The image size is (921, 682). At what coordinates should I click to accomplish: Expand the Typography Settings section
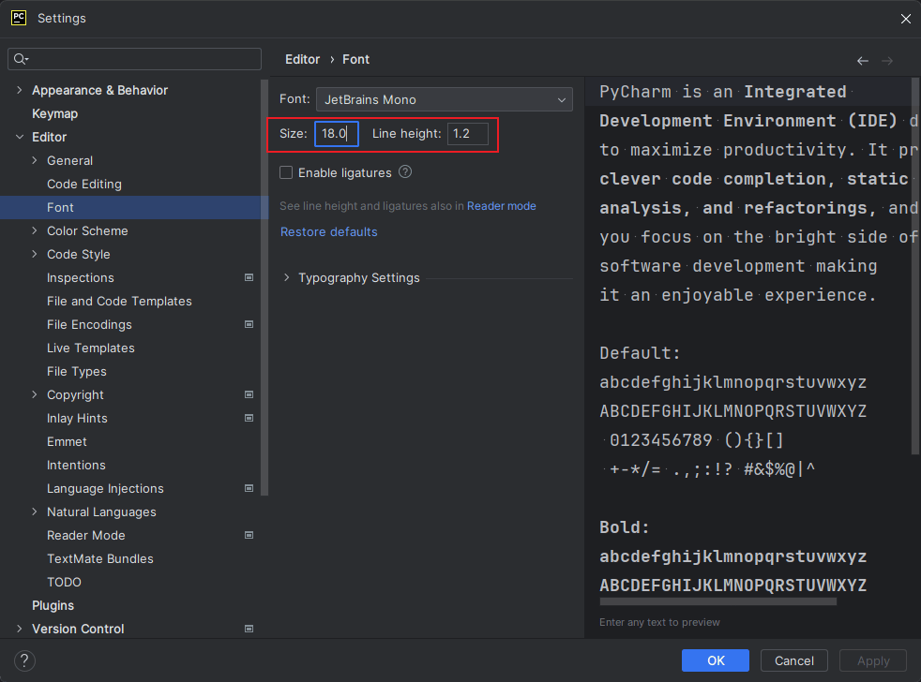[x=286, y=278]
